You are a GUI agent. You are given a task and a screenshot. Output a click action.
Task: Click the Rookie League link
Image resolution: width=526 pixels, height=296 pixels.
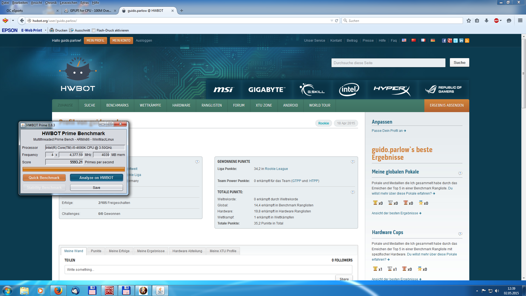[276, 169]
